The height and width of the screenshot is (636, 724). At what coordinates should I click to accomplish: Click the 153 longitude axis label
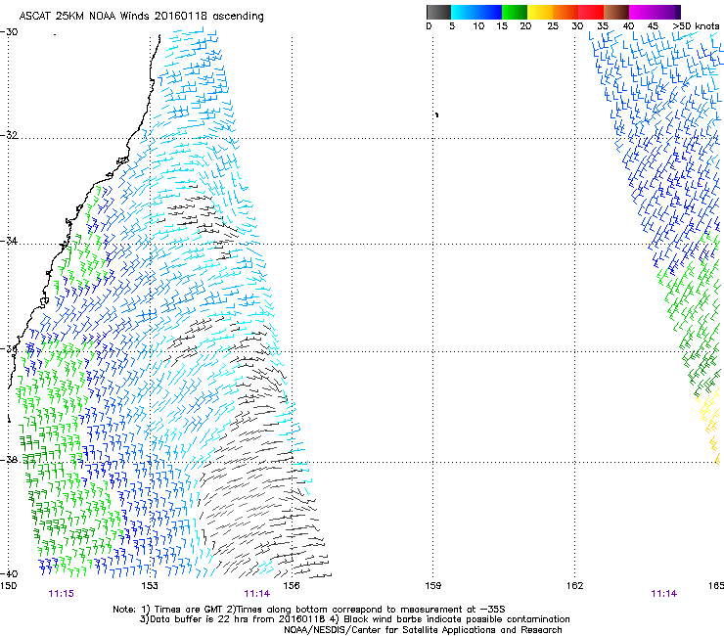(x=150, y=586)
